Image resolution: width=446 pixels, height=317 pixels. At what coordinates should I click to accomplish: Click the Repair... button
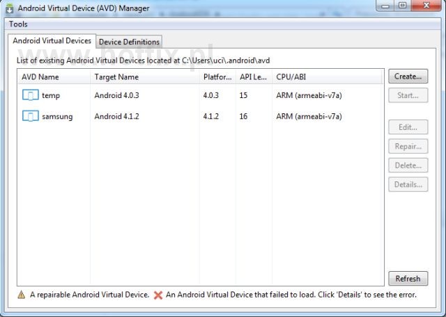(408, 147)
